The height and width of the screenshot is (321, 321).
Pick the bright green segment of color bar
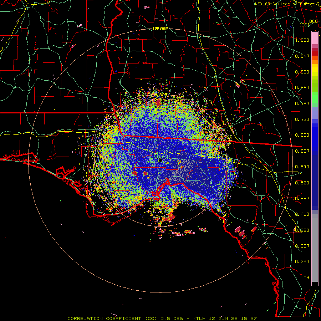315,97
